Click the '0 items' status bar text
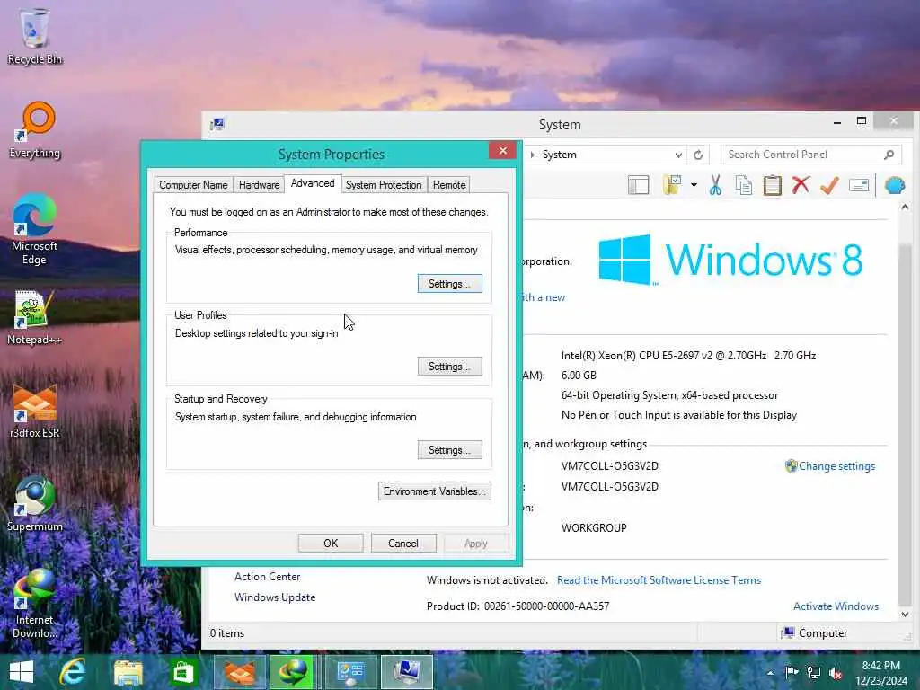 click(227, 633)
